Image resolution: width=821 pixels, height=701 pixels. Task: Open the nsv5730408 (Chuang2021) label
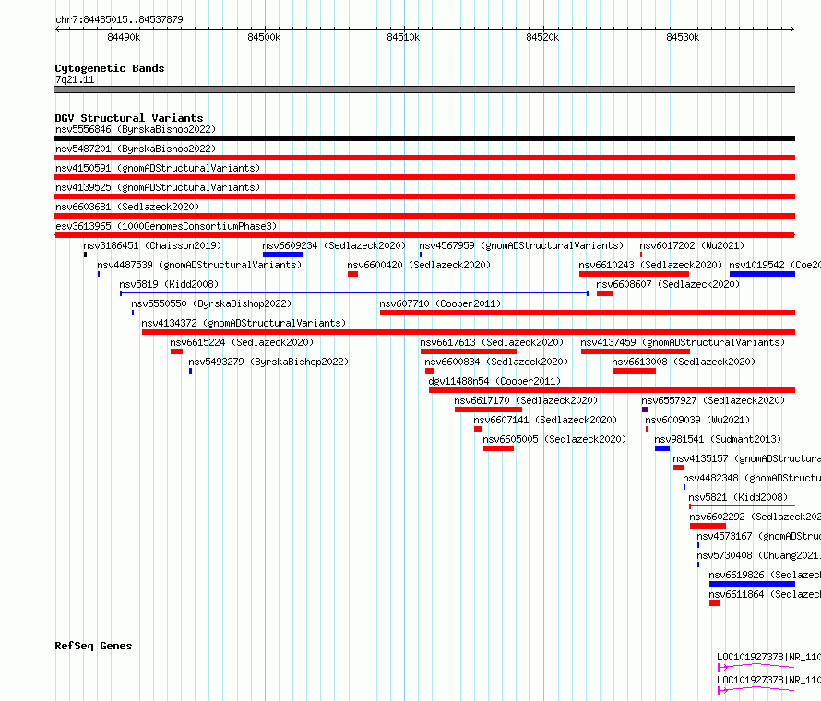coord(758,555)
